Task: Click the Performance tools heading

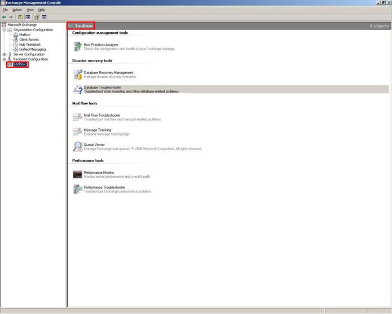Action: click(88, 160)
